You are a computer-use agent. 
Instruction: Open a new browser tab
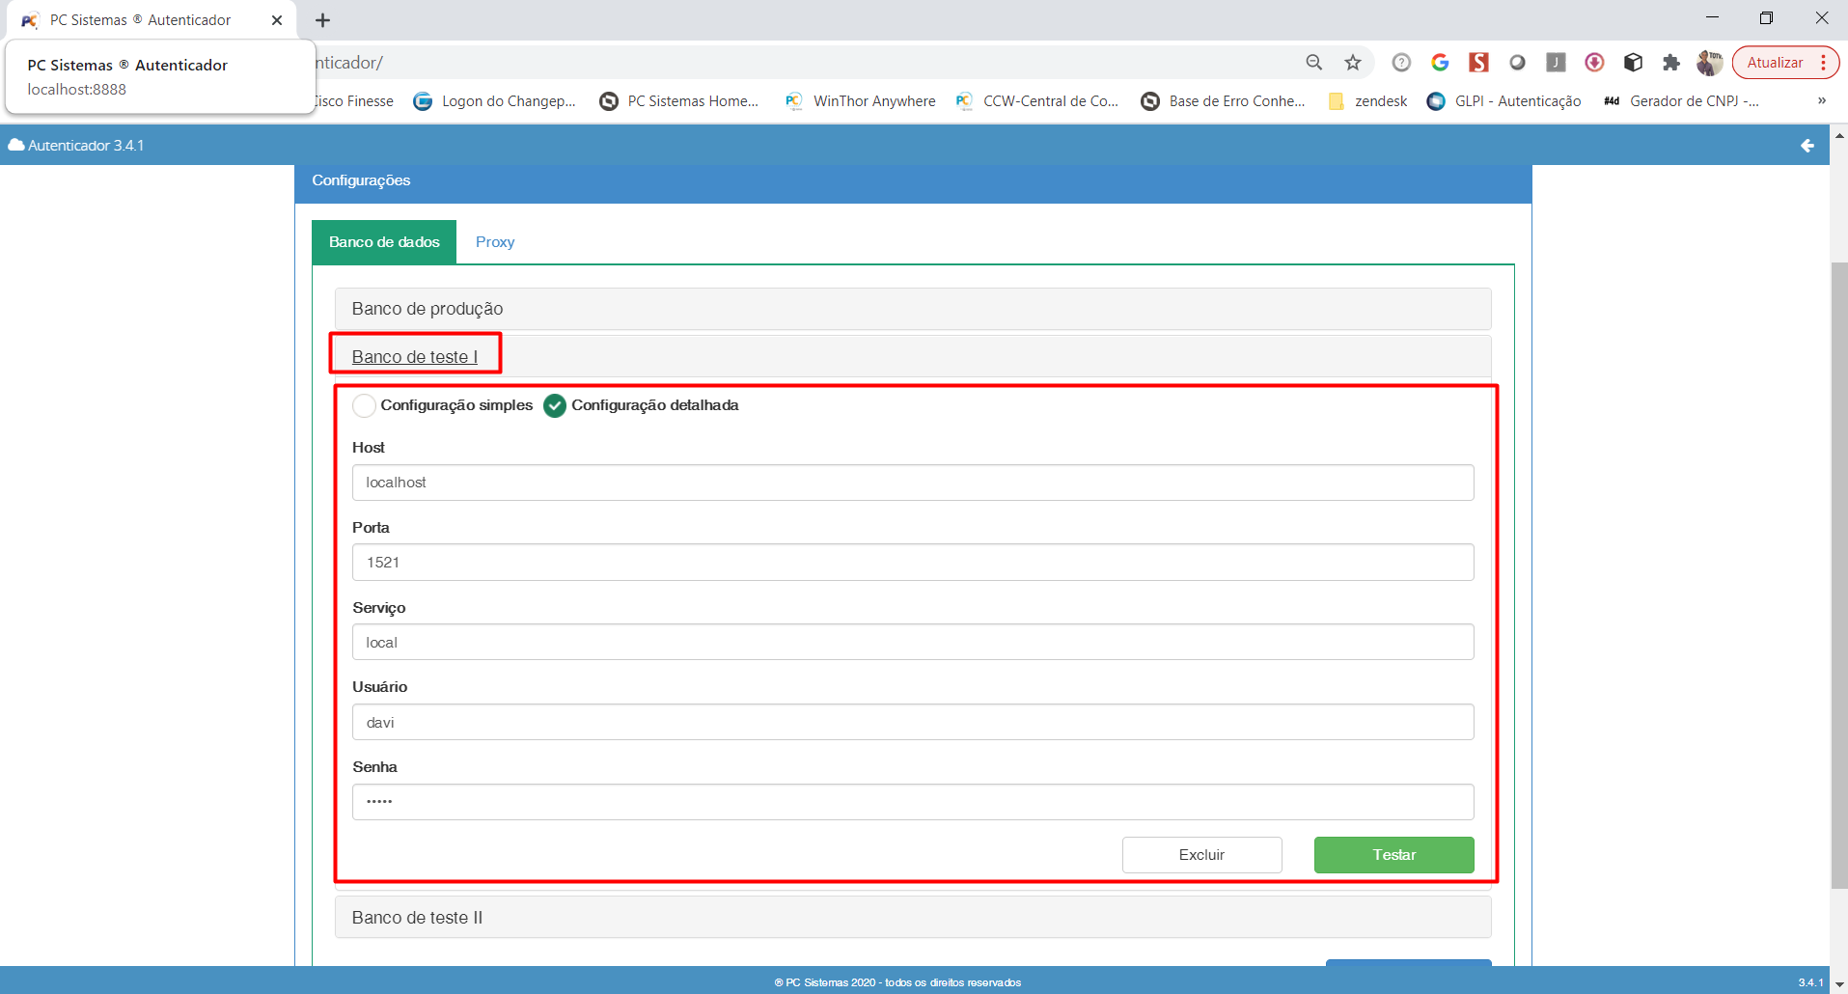click(x=323, y=20)
